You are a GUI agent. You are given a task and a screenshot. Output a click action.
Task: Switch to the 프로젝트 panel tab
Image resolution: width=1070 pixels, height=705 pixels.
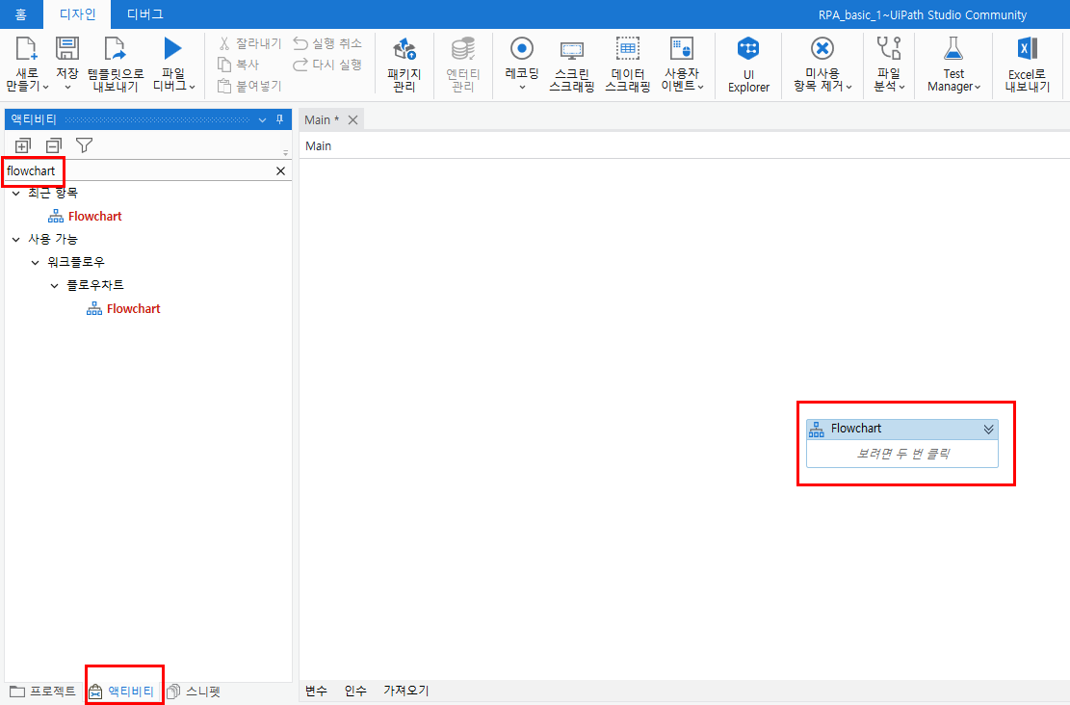[x=42, y=692]
